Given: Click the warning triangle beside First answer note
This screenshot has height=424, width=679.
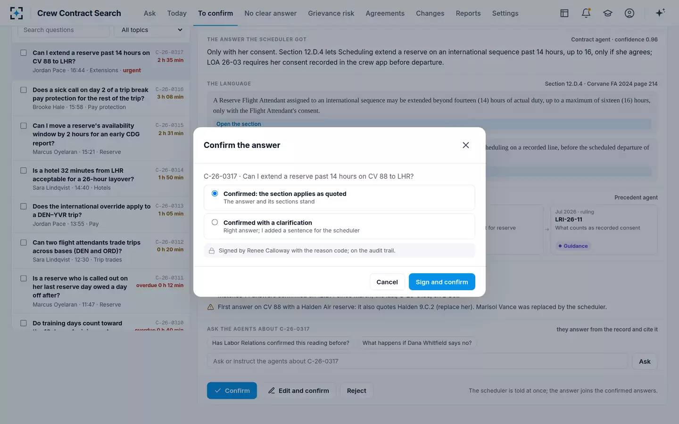Looking at the screenshot, I should tap(211, 307).
